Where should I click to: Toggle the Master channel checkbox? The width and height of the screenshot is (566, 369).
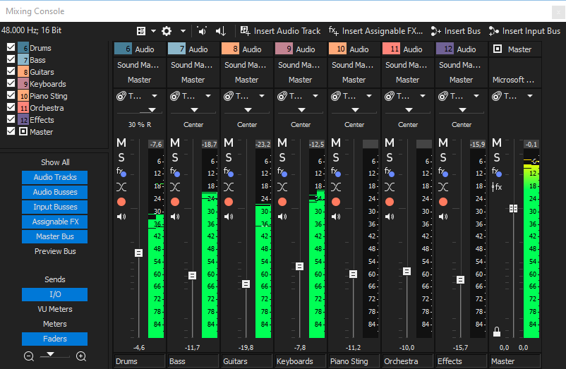click(x=11, y=131)
